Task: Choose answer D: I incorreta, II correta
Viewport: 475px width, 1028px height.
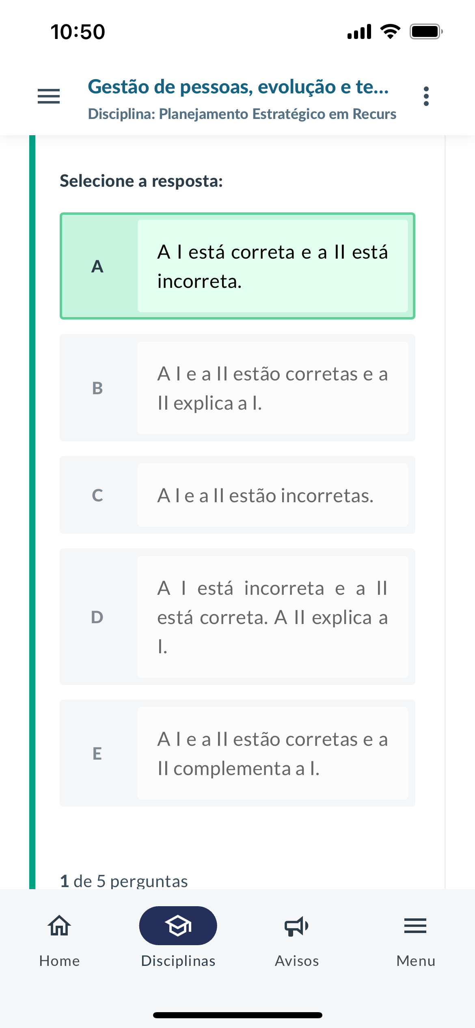Action: (272, 617)
